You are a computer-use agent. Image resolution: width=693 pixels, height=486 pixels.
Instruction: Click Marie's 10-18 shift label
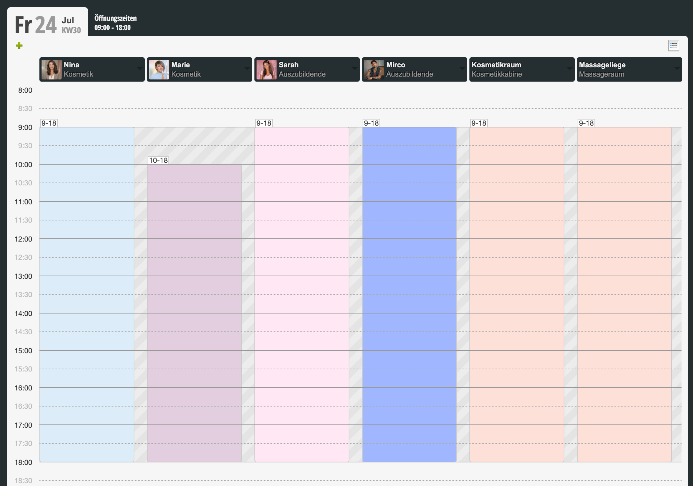coord(158,160)
